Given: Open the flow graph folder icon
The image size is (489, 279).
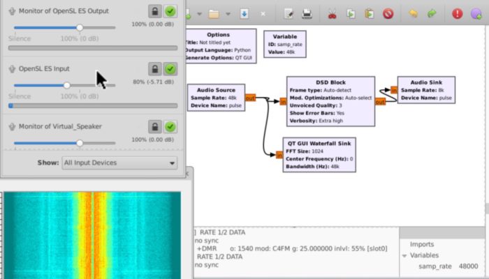Looking at the screenshot, I should tap(214, 14).
